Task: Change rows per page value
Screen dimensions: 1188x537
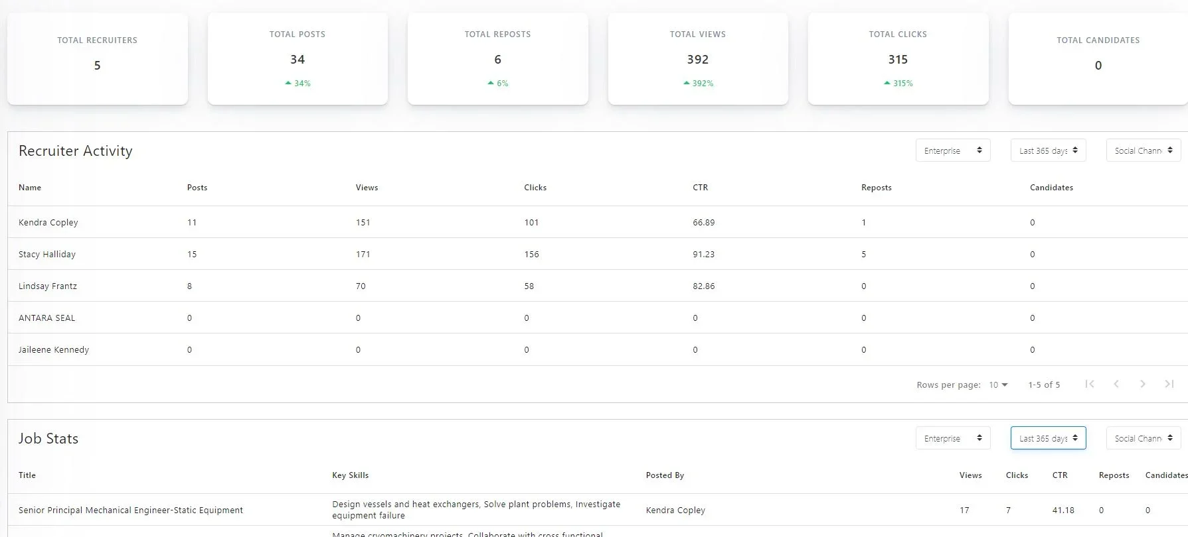Action: (998, 385)
